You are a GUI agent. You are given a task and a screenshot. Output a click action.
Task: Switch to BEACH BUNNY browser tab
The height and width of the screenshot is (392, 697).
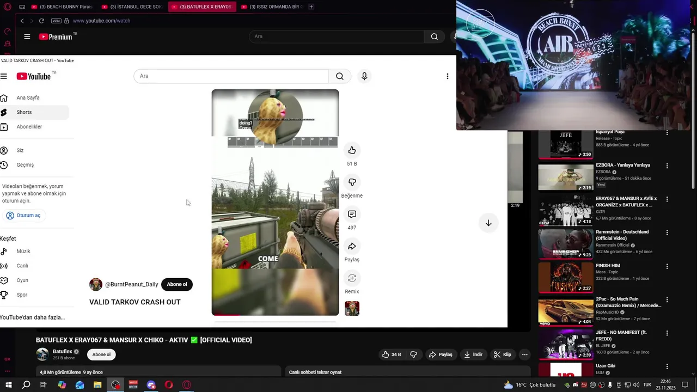point(62,7)
